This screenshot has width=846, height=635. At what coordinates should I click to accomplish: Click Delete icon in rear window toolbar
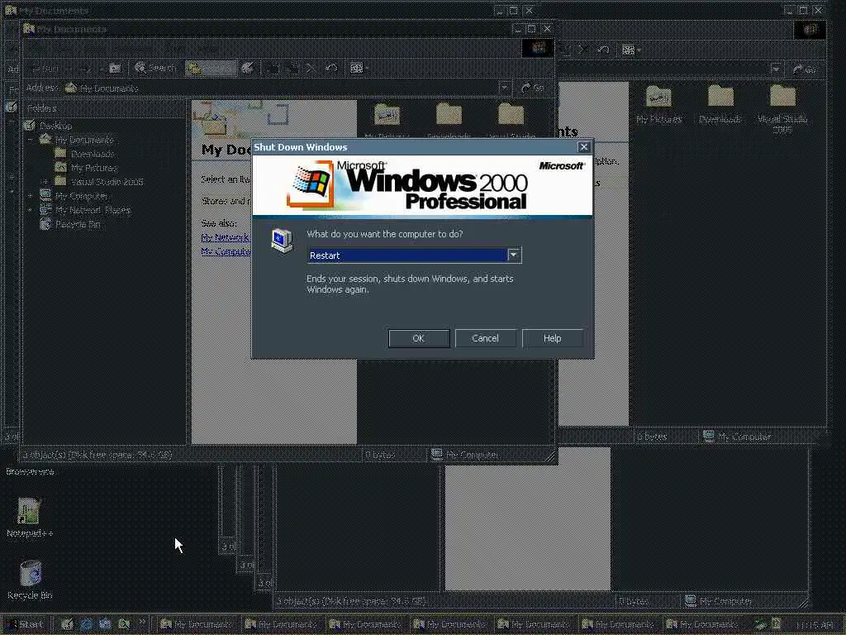pyautogui.click(x=584, y=50)
